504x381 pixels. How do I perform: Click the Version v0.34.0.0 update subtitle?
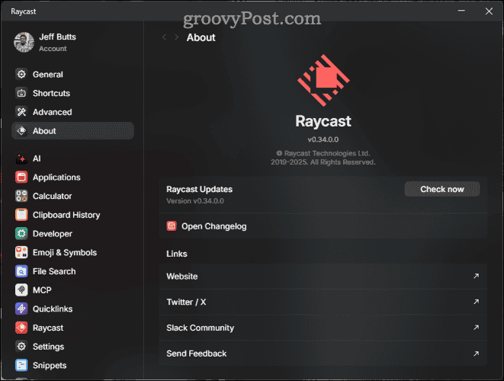[x=195, y=201]
